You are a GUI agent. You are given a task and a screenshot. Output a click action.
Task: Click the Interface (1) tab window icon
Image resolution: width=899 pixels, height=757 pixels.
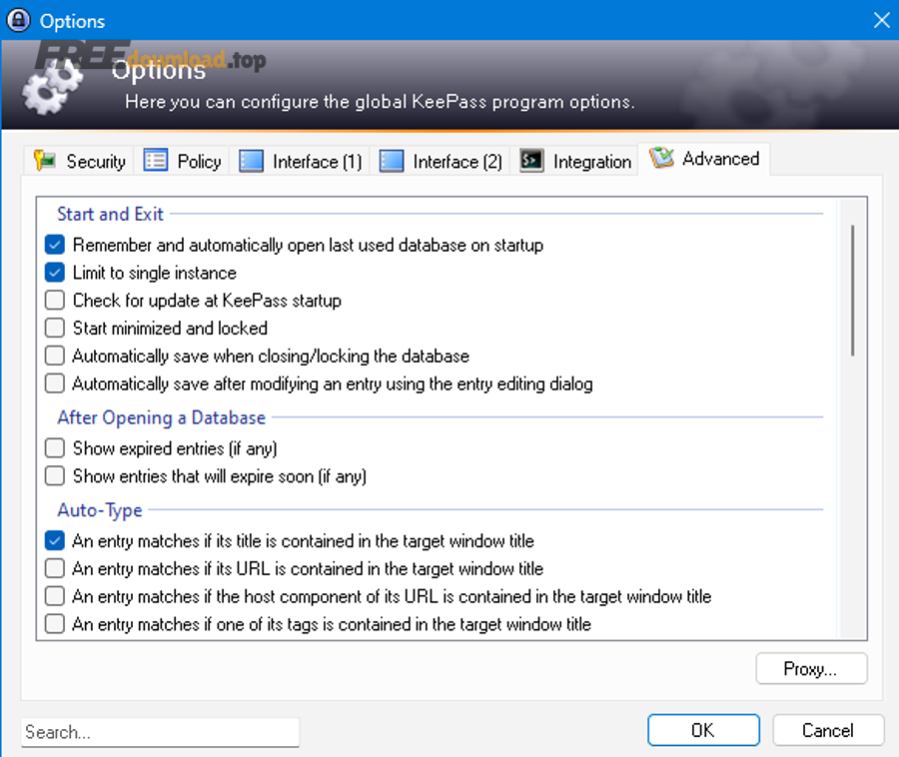(x=251, y=161)
